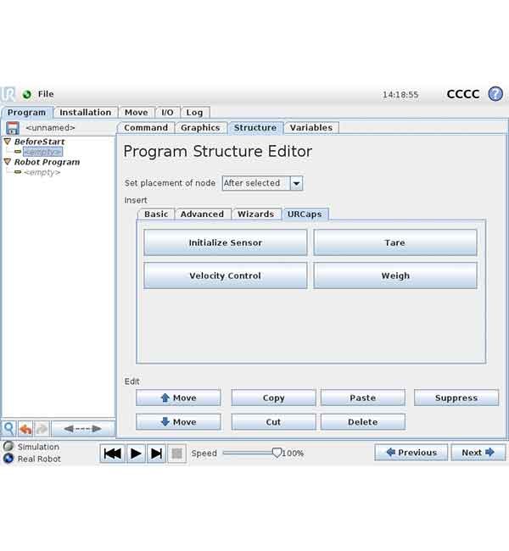Click the save program floppy disk icon
This screenshot has width=509, height=551.
(13, 128)
